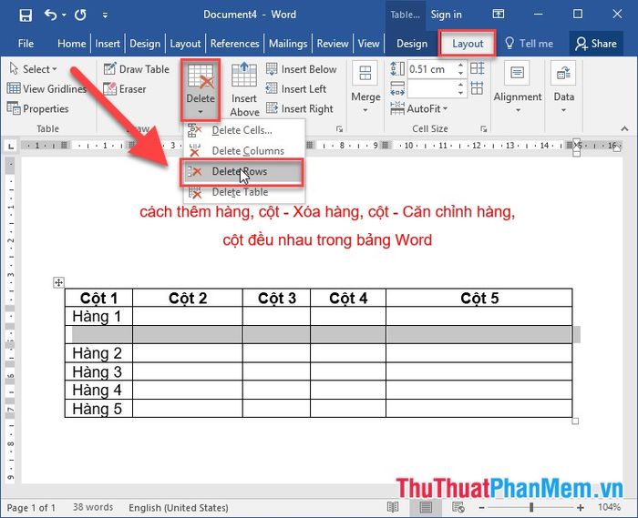Screen dimensions: 638x518
Task: Choose Delete Cells... from menu
Action: pos(243,130)
